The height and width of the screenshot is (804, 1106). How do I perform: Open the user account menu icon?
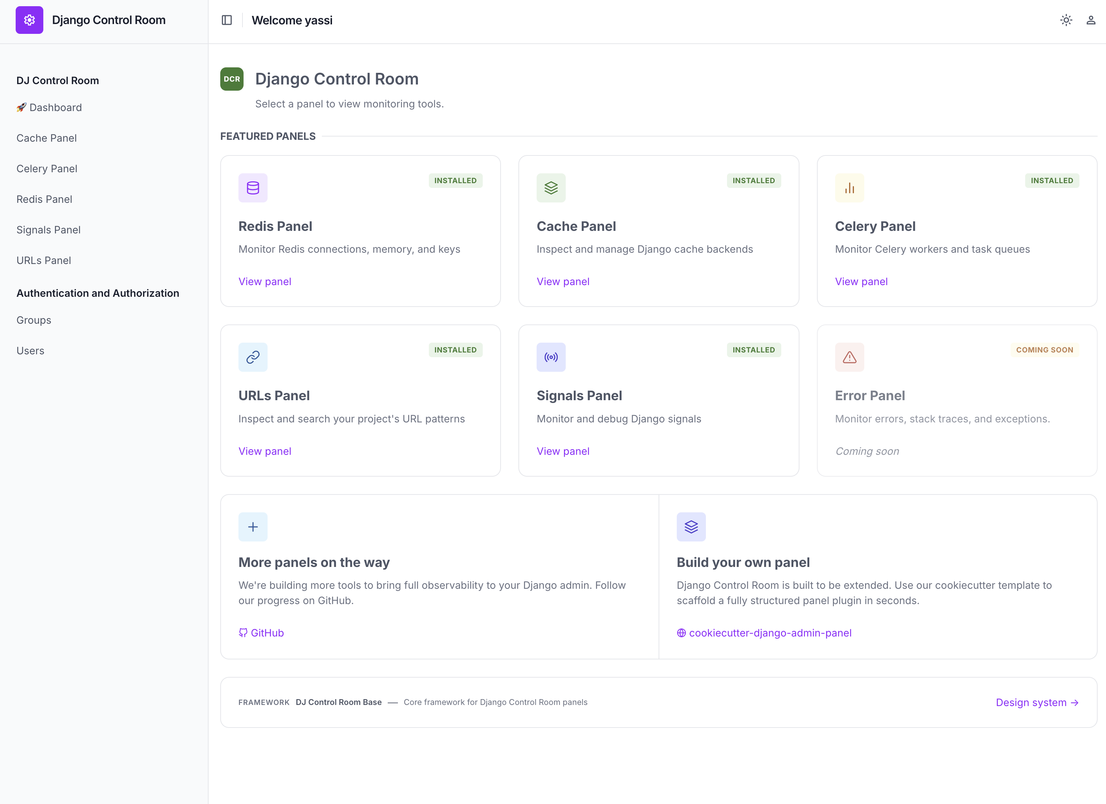pyautogui.click(x=1091, y=20)
